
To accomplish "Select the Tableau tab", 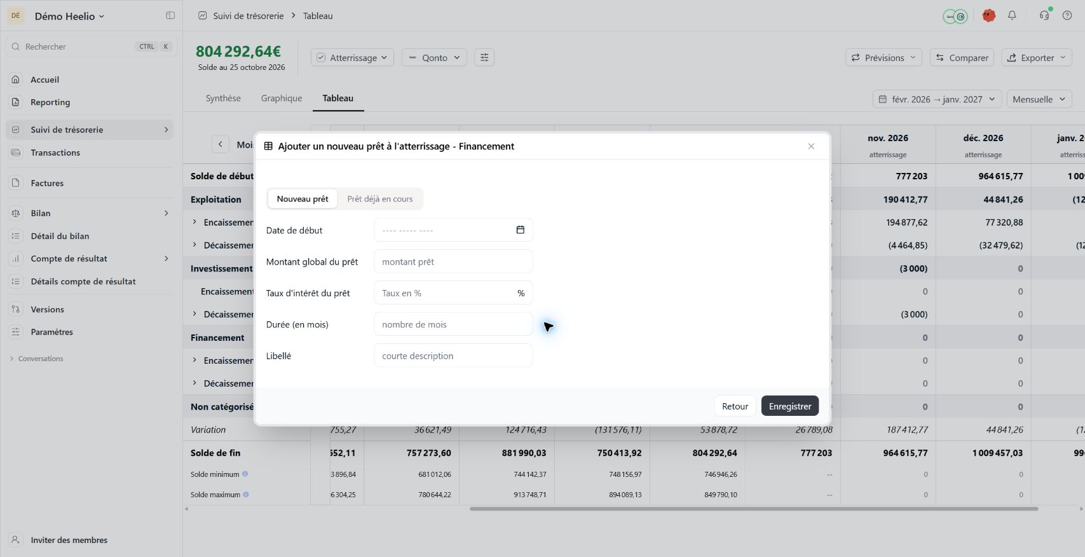I will click(x=338, y=99).
